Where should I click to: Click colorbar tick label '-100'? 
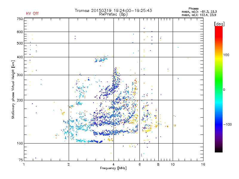227,124
